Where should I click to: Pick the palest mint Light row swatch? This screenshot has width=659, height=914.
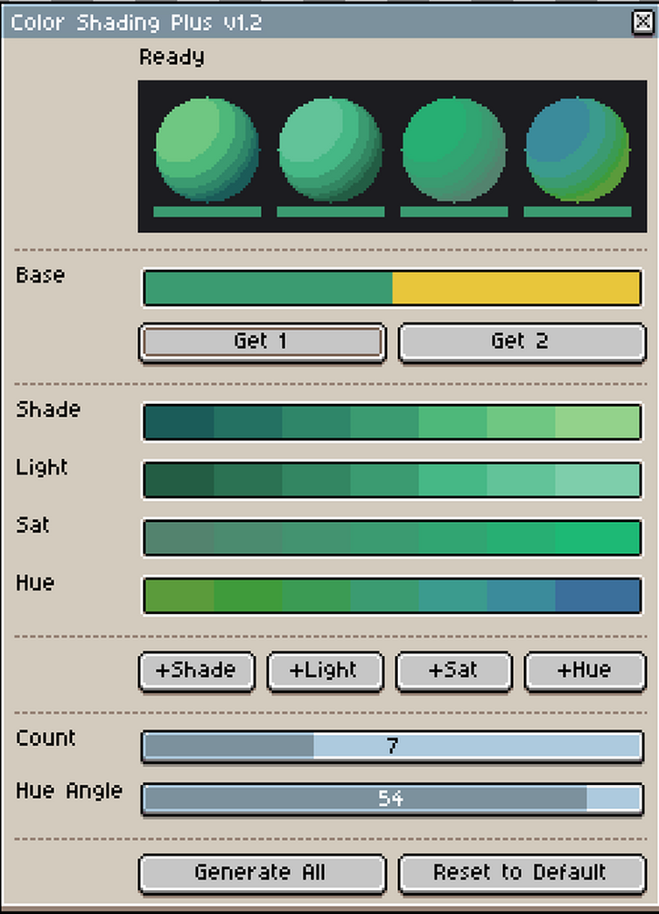(597, 480)
